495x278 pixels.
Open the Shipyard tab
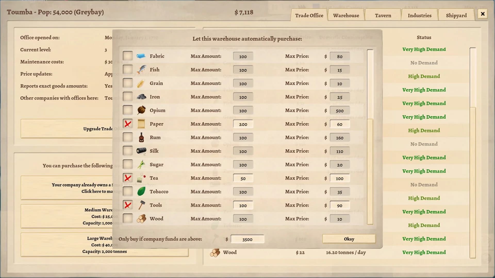coord(456,15)
